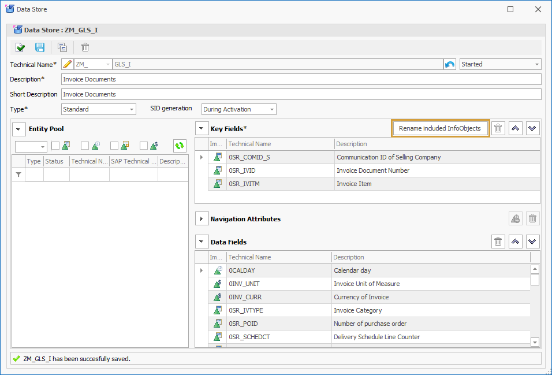Viewport: 552px width, 375px height.
Task: Open the status dropdown showing Started
Action: (538, 64)
